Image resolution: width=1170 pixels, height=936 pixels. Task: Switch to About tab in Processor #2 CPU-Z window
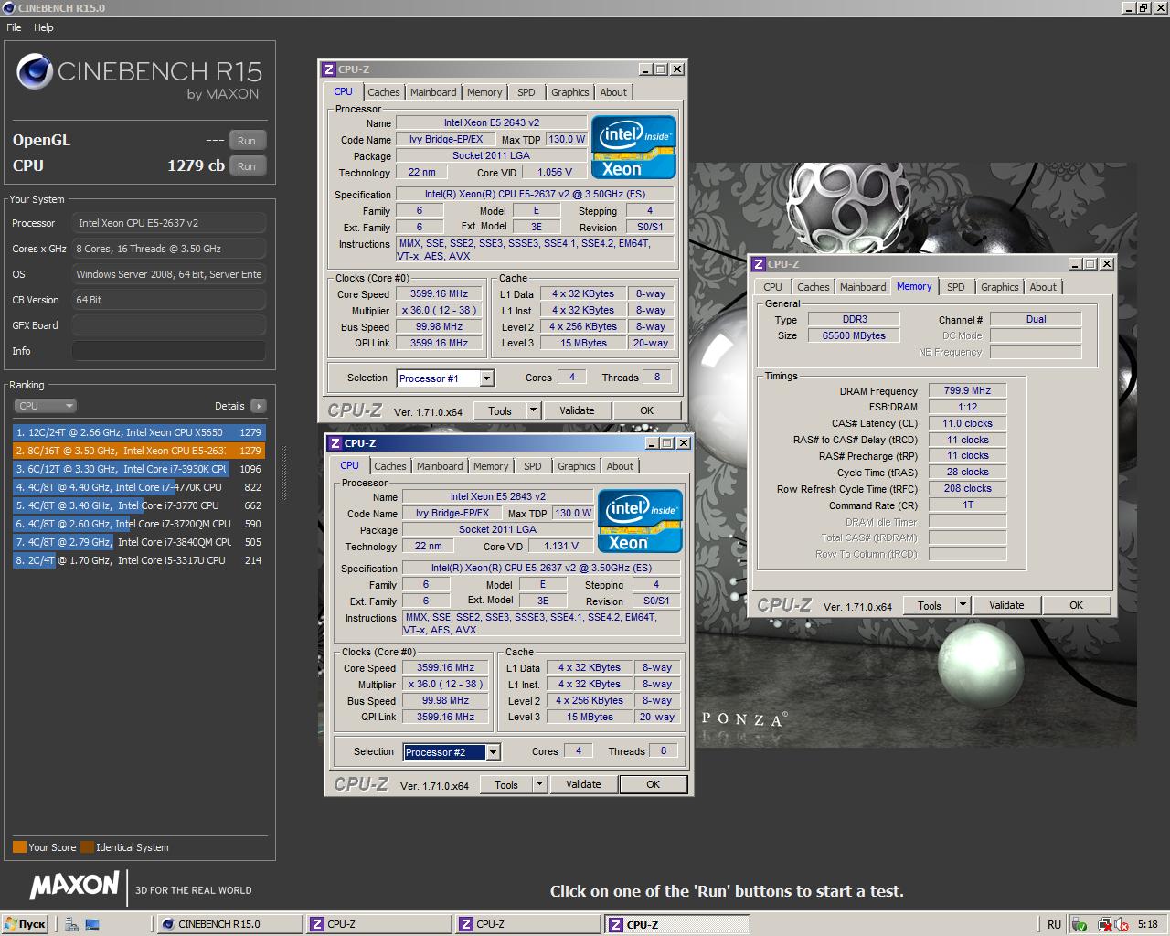[x=620, y=466]
